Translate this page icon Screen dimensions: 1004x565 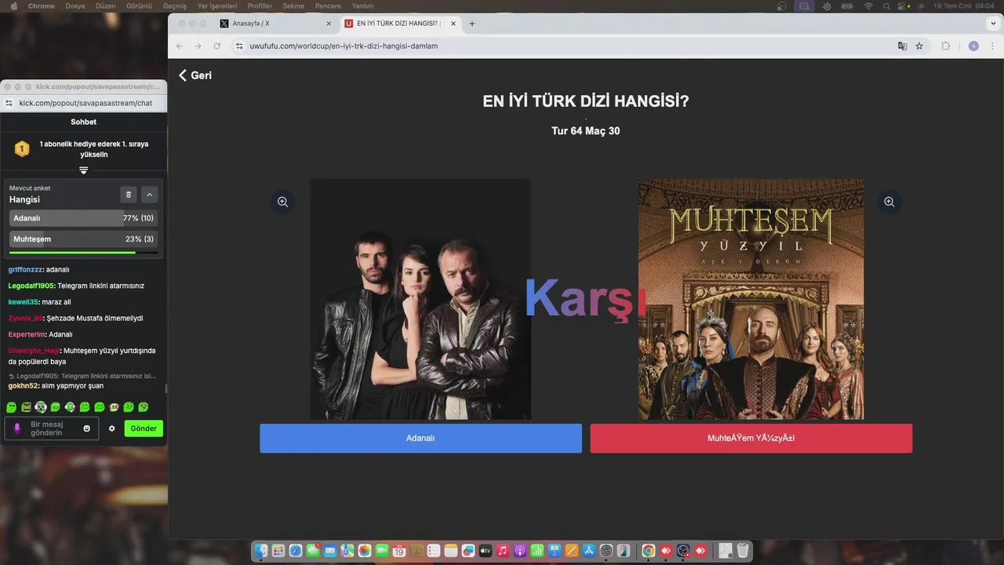[x=902, y=46]
